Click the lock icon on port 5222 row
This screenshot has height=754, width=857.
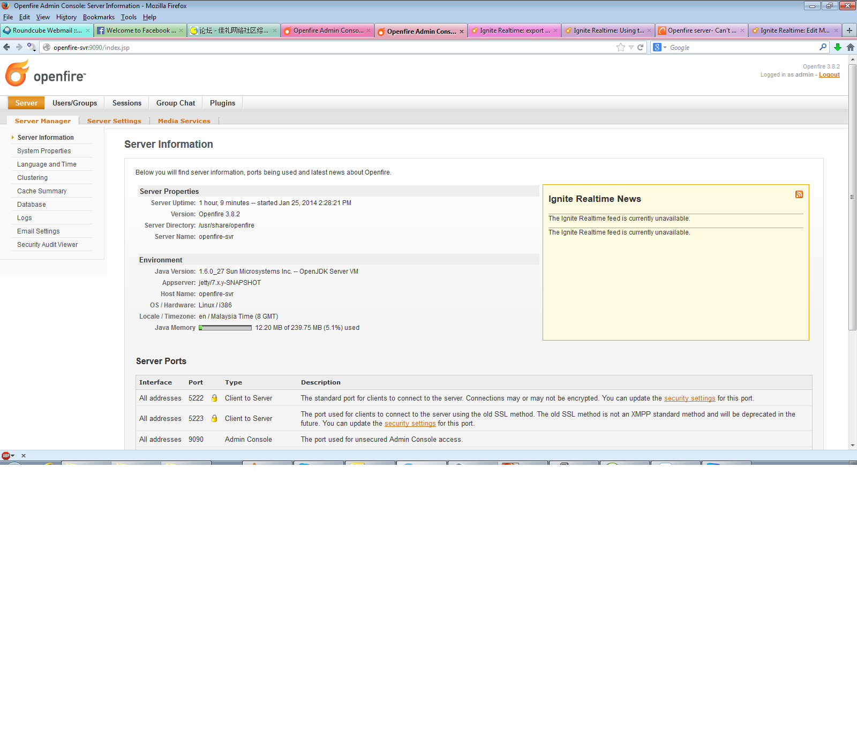(214, 398)
